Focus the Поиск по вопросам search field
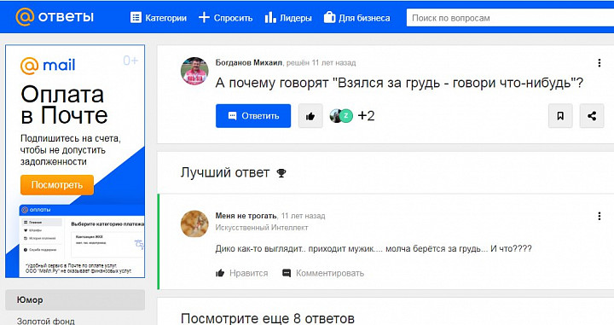The image size is (614, 325). [510, 18]
